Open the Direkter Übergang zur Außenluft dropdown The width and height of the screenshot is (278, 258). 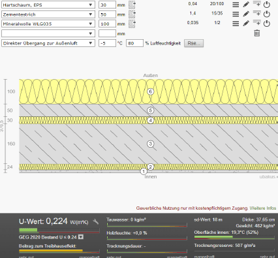point(48,43)
